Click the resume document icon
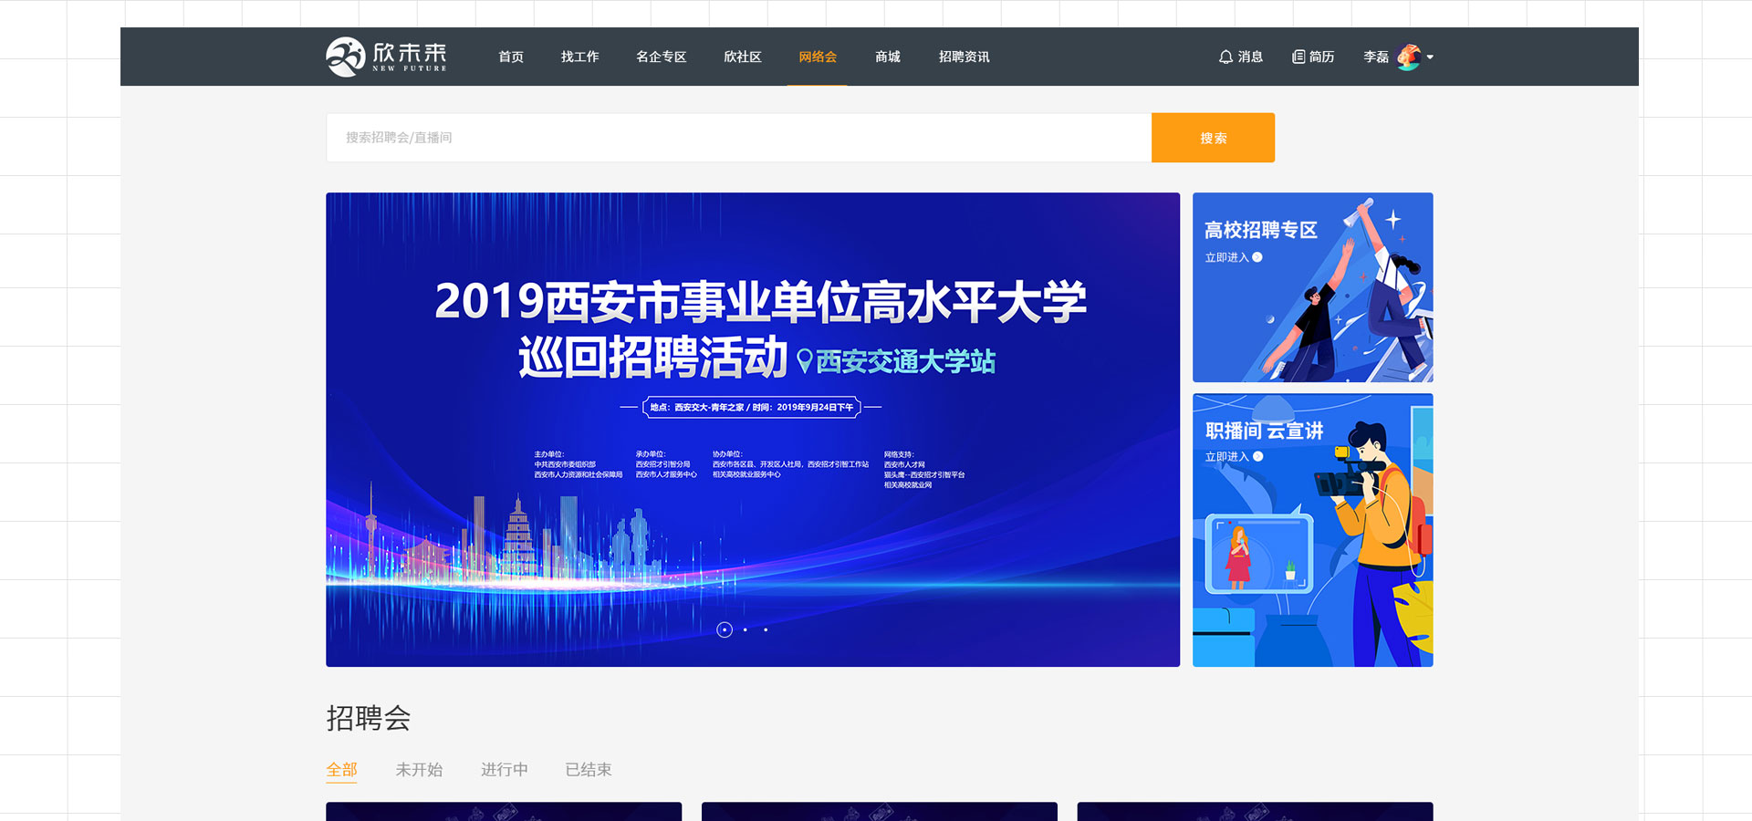1752x821 pixels. tap(1298, 57)
